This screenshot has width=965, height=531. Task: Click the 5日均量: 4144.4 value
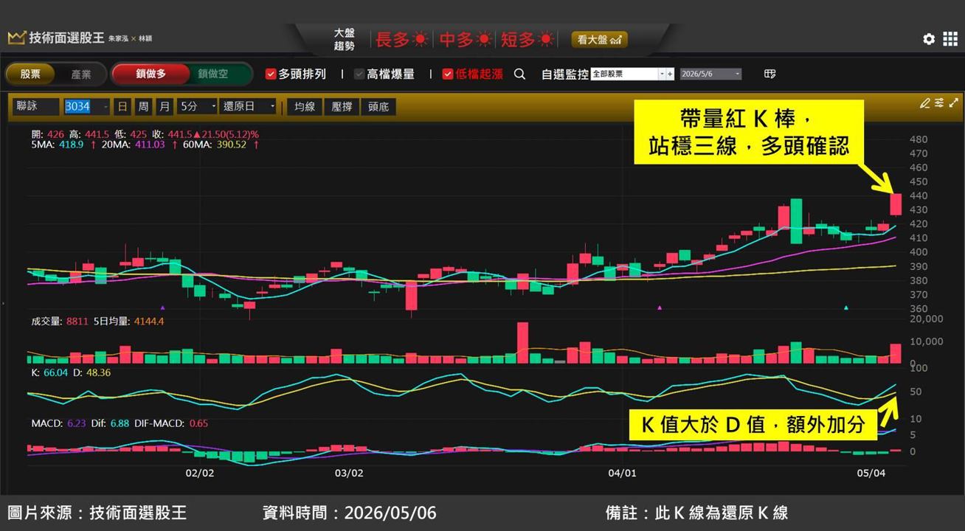[x=129, y=322]
